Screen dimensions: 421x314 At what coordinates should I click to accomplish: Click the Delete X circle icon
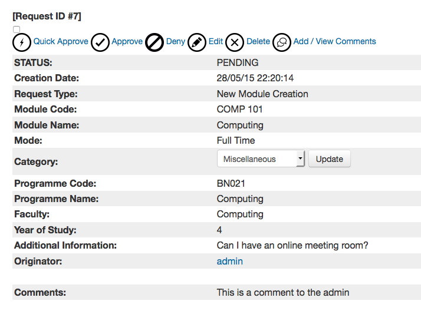coord(235,42)
